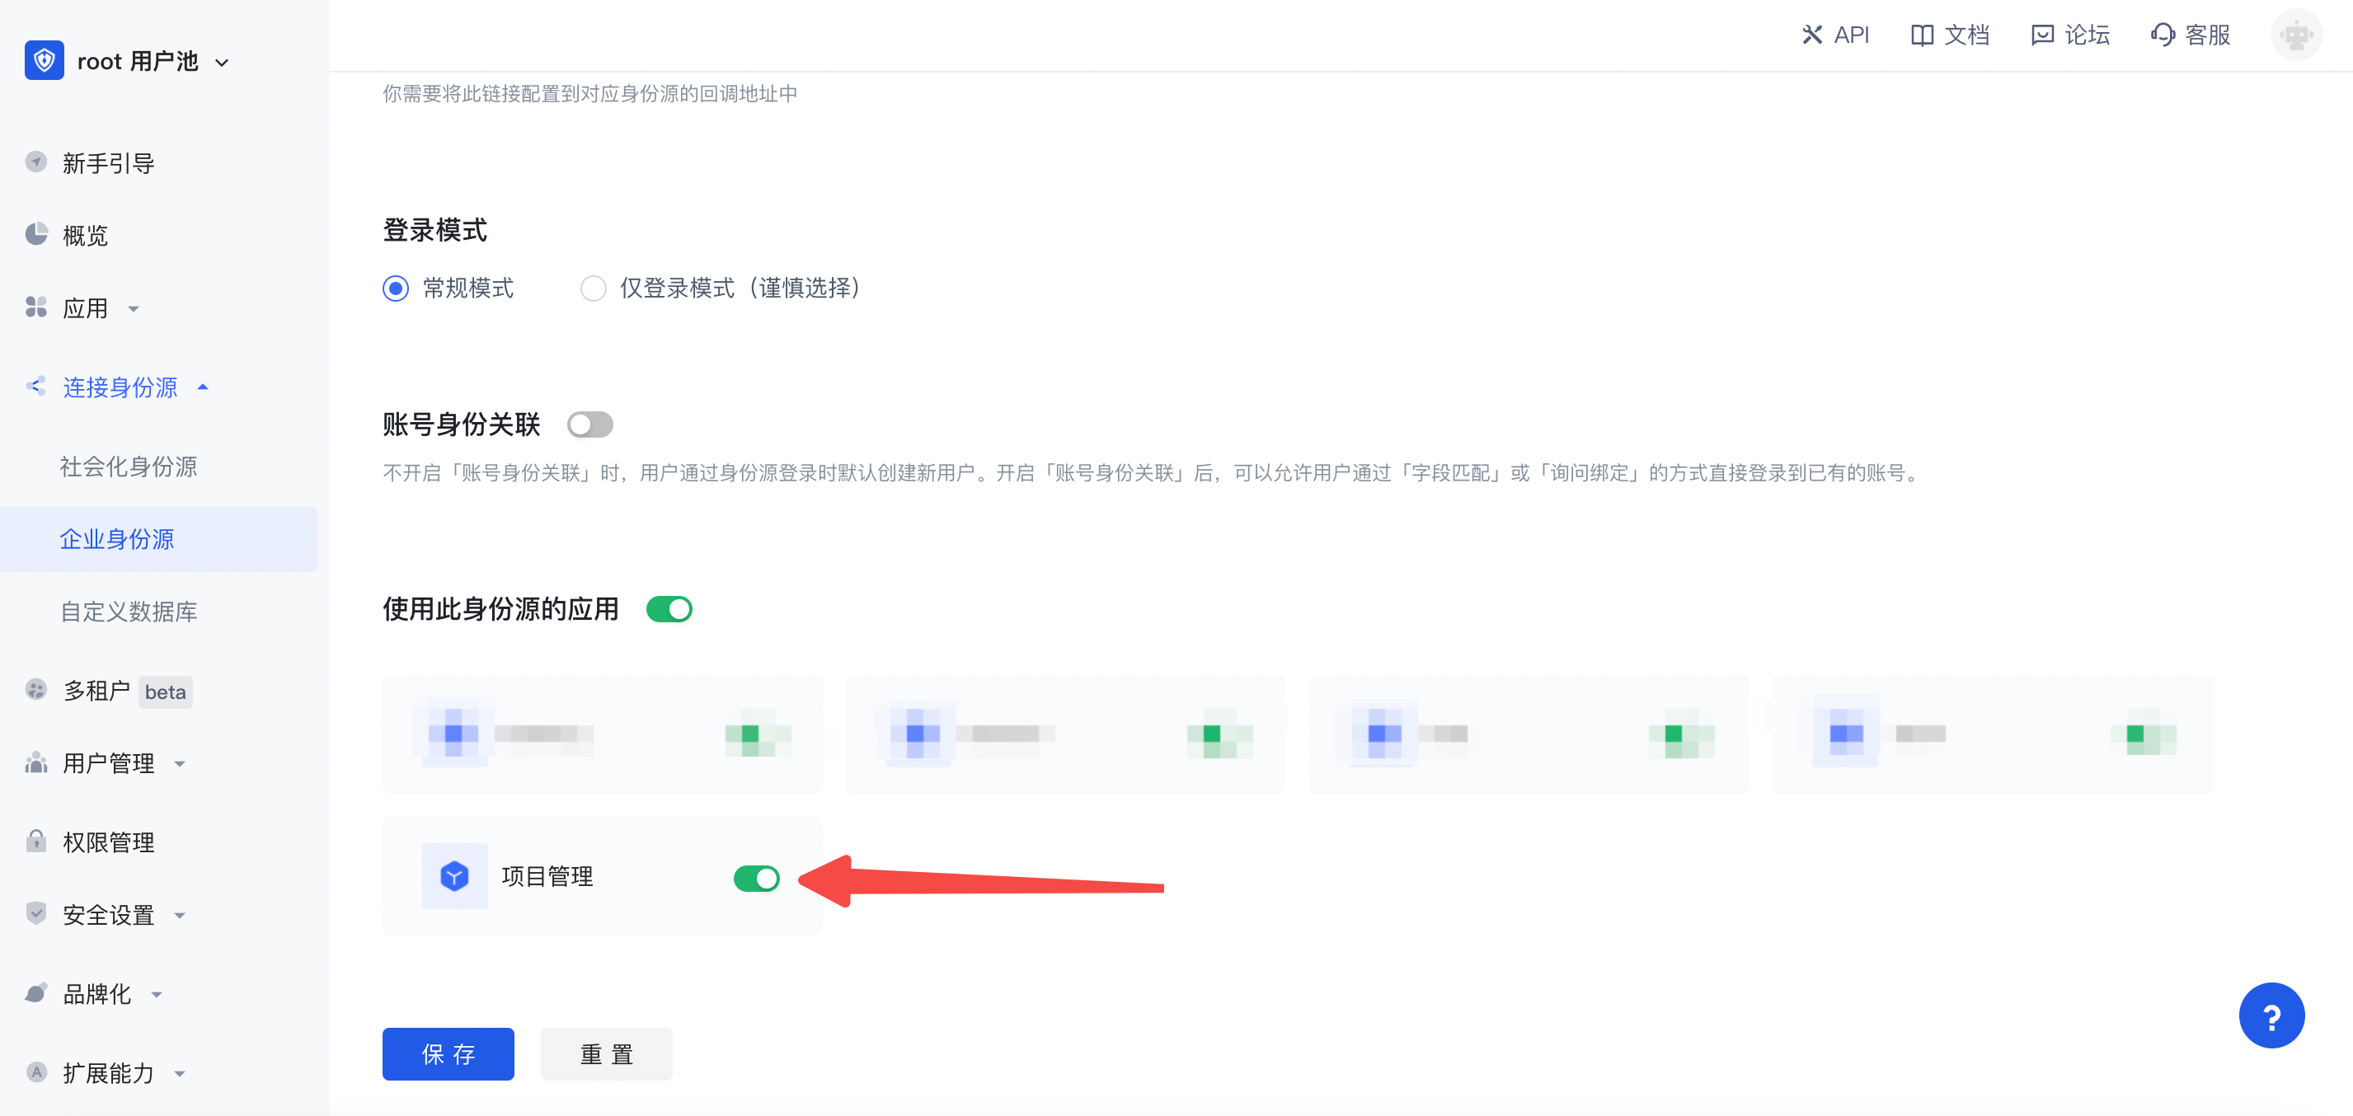Open the root 用户池 dropdown chevron

point(222,62)
